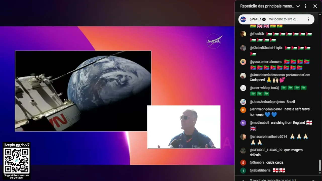Click avatar of @Umadosededescanso-porAmandaGom
The width and height of the screenshot is (322, 181).
pos(243,76)
